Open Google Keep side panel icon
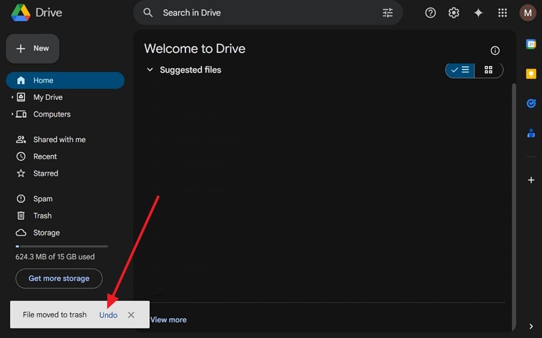 pyautogui.click(x=531, y=74)
